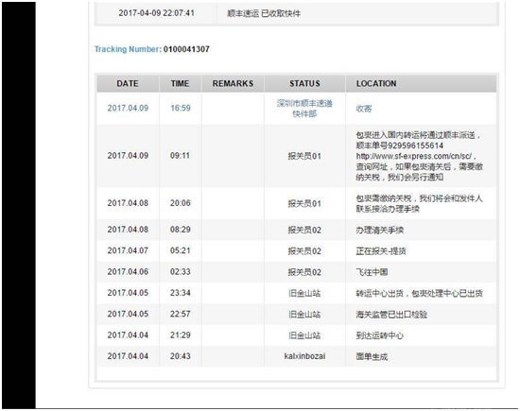Click time 21:29
The width and height of the screenshot is (520, 411).
click(181, 335)
